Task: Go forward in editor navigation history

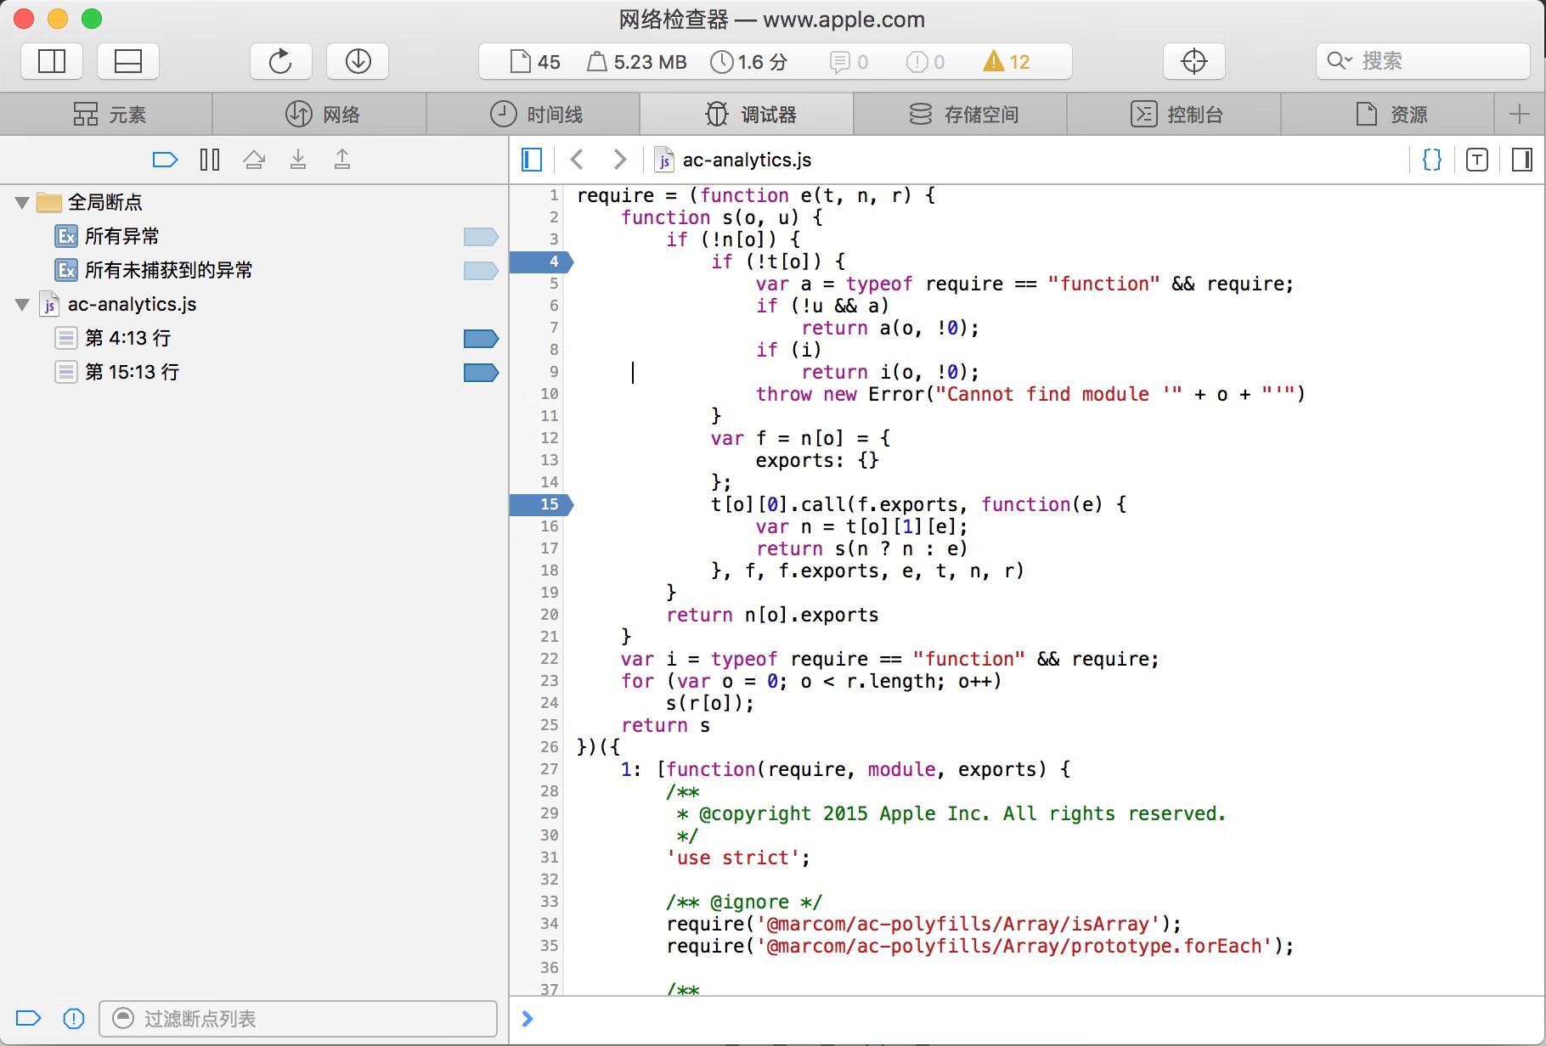Action: (x=620, y=160)
